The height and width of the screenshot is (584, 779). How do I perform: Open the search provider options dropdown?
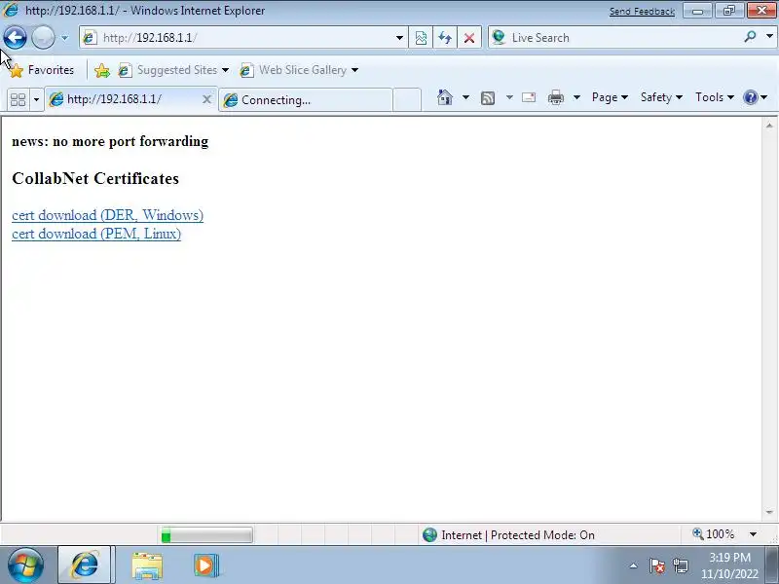pos(769,37)
